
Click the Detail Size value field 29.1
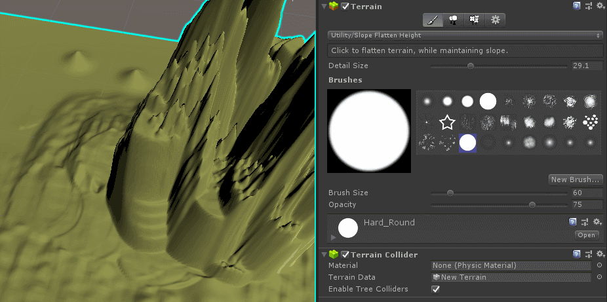click(587, 66)
